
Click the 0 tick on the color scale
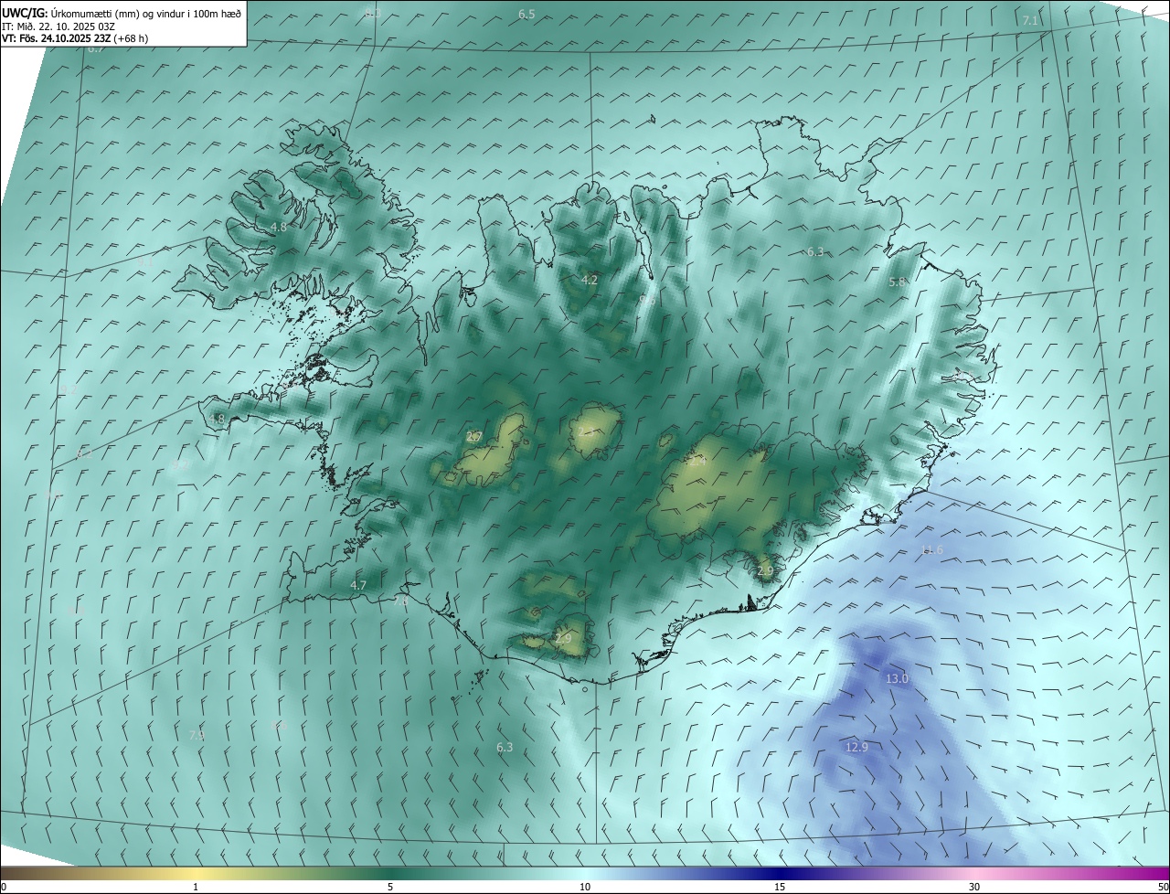coord(4,887)
